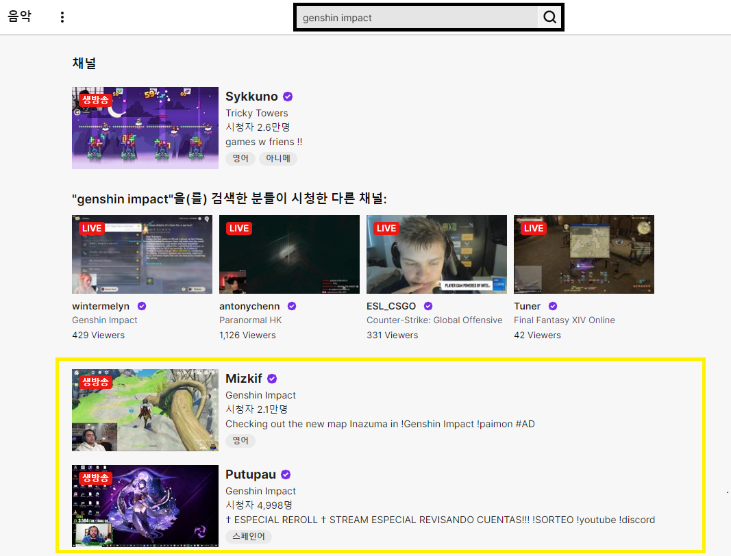Click Counter-Strike: Global Offensive category link
Viewport: 731px width, 556px height.
tap(434, 320)
